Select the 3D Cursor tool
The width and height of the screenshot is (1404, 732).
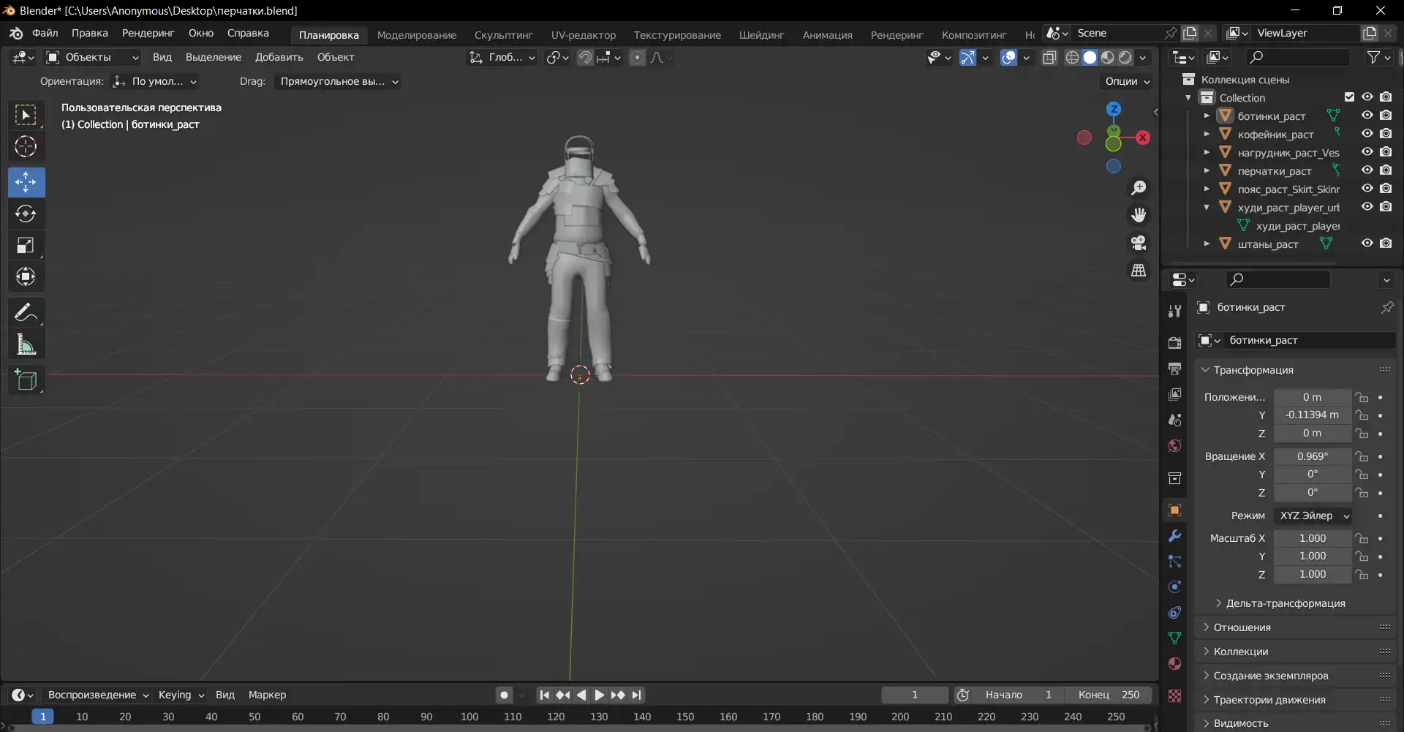coord(26,147)
